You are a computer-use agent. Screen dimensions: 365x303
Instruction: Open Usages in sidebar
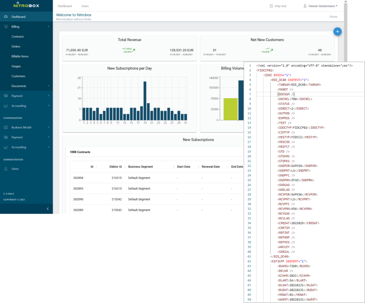pyautogui.click(x=16, y=66)
